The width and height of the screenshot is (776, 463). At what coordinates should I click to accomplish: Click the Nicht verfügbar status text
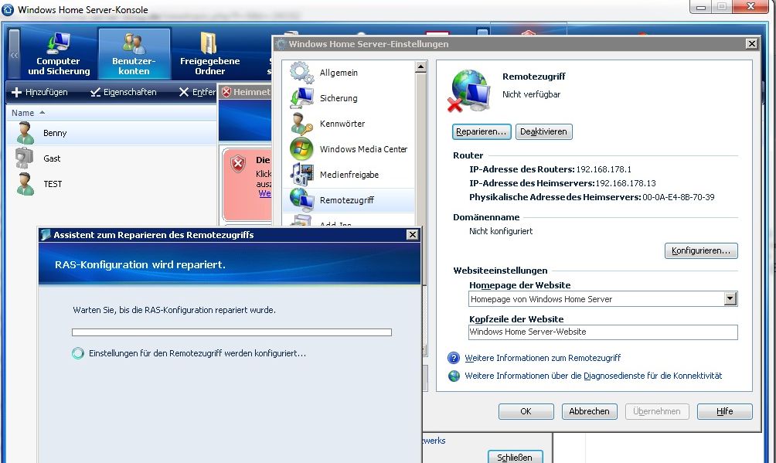(x=532, y=94)
